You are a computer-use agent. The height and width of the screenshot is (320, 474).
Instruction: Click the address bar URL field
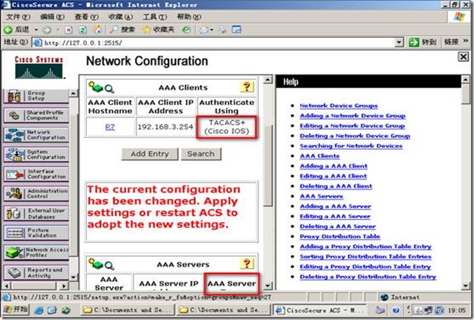pos(213,43)
